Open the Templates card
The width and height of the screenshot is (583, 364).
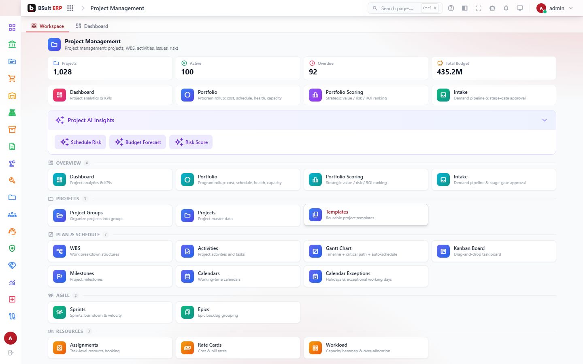point(366,215)
